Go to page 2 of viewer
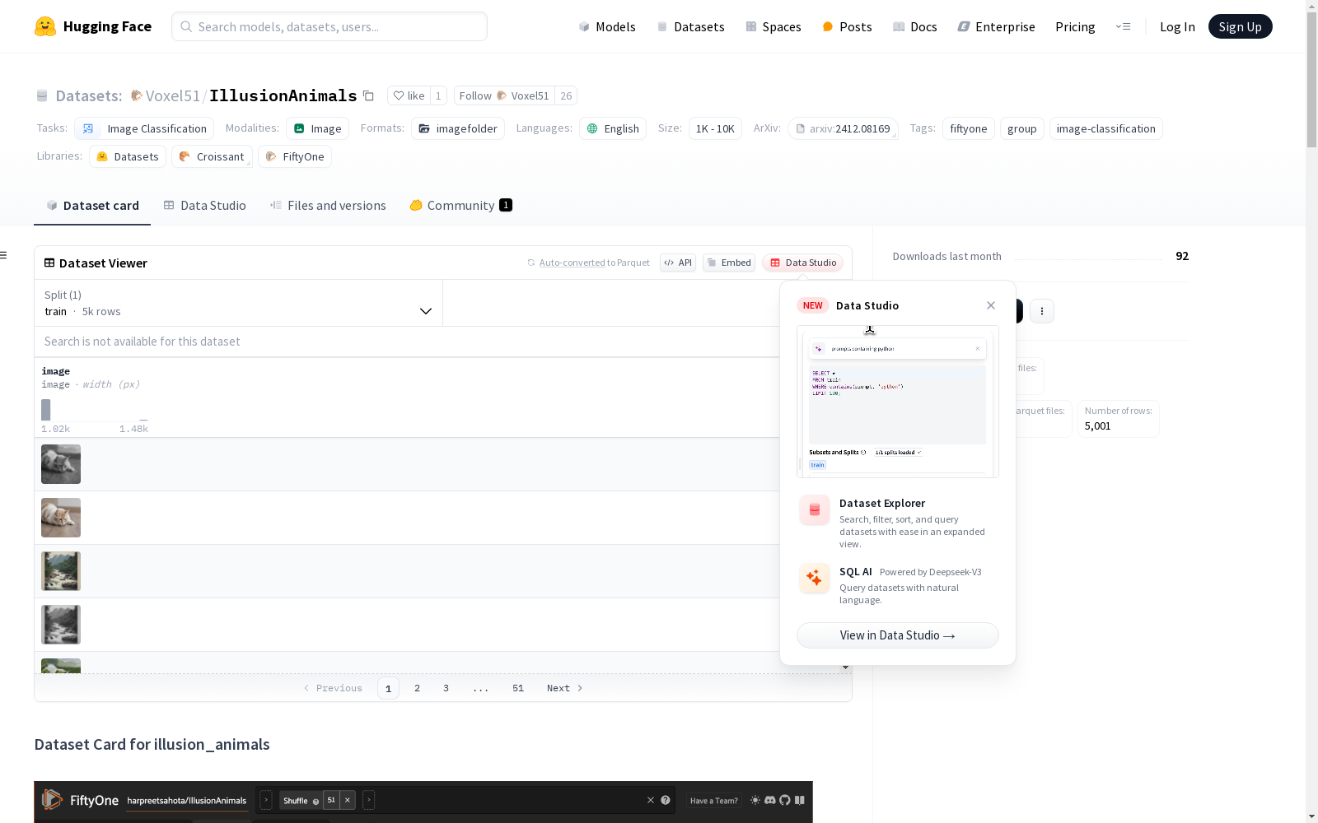Screen dimensions: 1318x823 point(417,688)
